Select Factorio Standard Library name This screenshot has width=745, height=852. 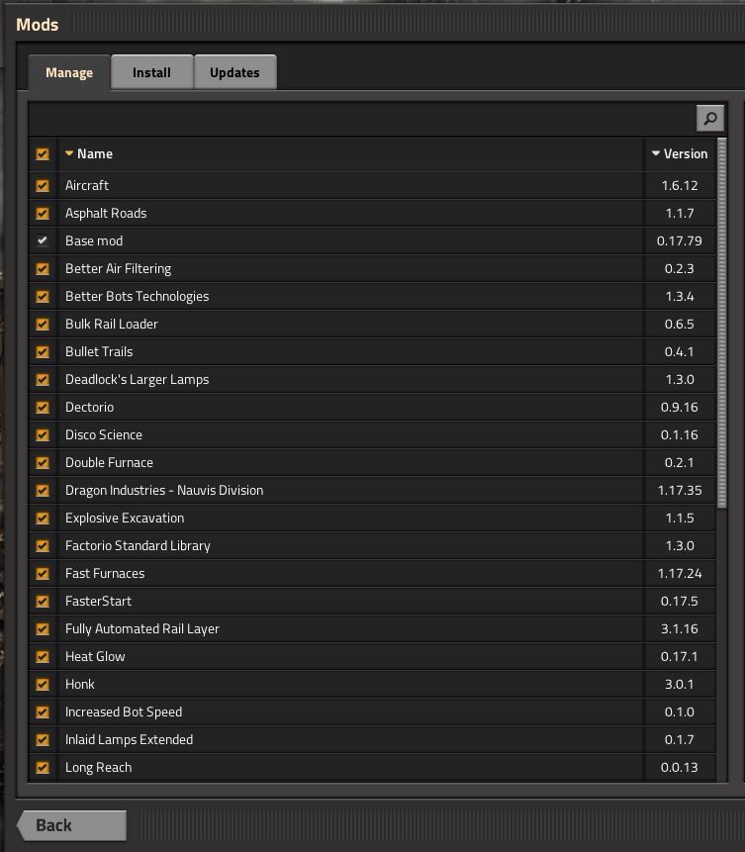(138, 545)
